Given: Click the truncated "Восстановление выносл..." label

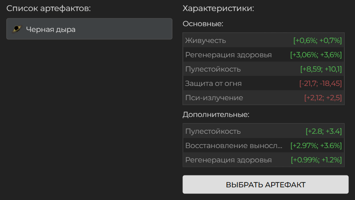Looking at the screenshot, I should point(234,146).
